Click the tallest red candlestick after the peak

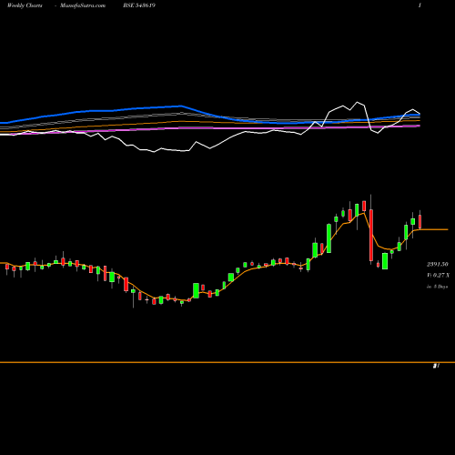[x=371, y=235]
